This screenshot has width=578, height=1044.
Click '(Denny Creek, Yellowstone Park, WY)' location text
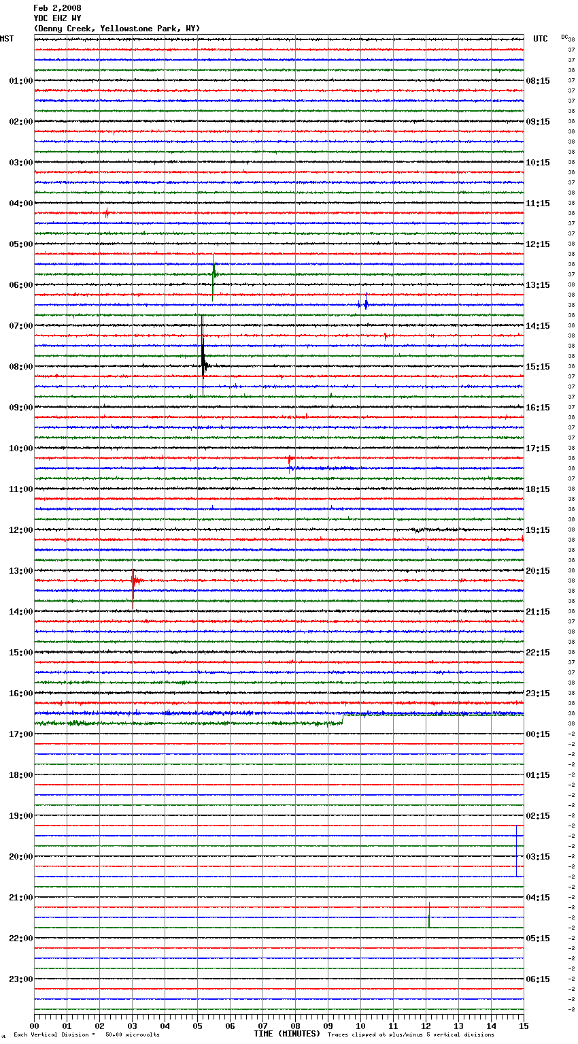click(x=116, y=29)
